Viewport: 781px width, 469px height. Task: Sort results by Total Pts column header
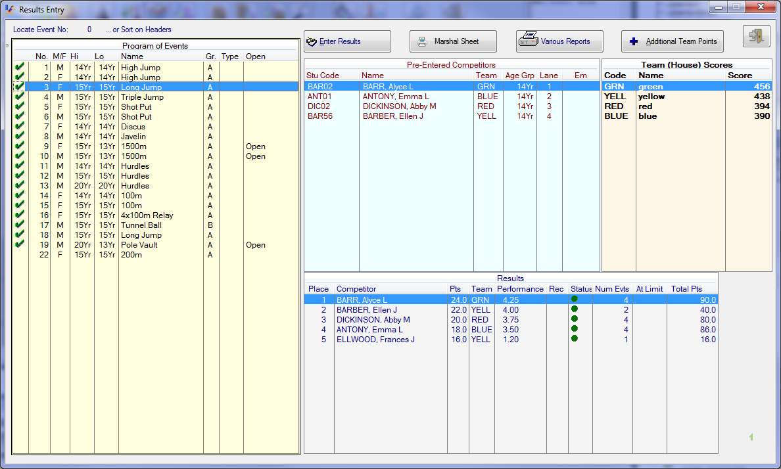(686, 289)
